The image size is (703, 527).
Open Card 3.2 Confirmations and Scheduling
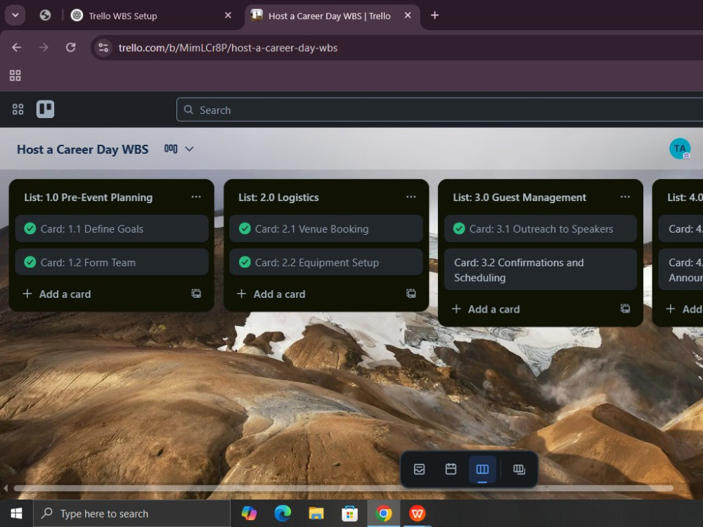(x=540, y=270)
